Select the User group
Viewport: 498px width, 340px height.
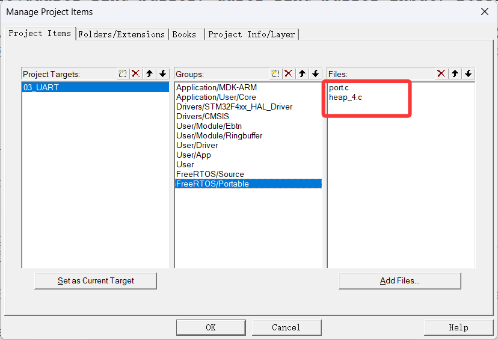coord(248,165)
